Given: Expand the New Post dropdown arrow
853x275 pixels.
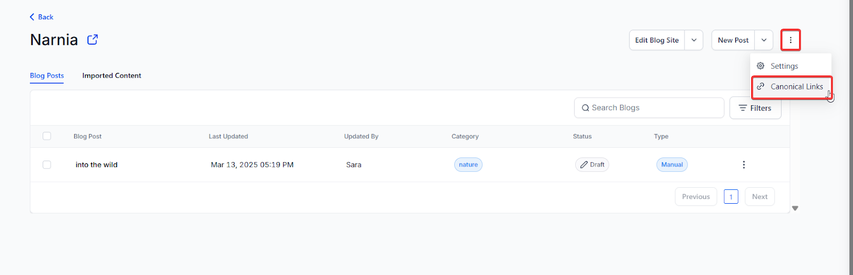Looking at the screenshot, I should (763, 40).
